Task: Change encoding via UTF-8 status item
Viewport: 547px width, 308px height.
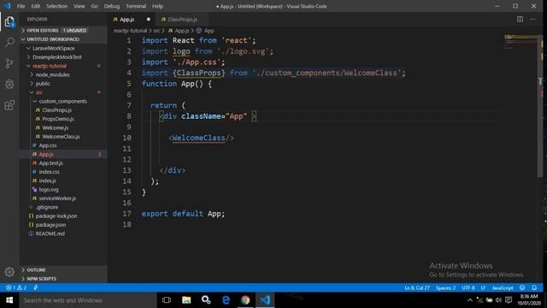Action: point(468,287)
